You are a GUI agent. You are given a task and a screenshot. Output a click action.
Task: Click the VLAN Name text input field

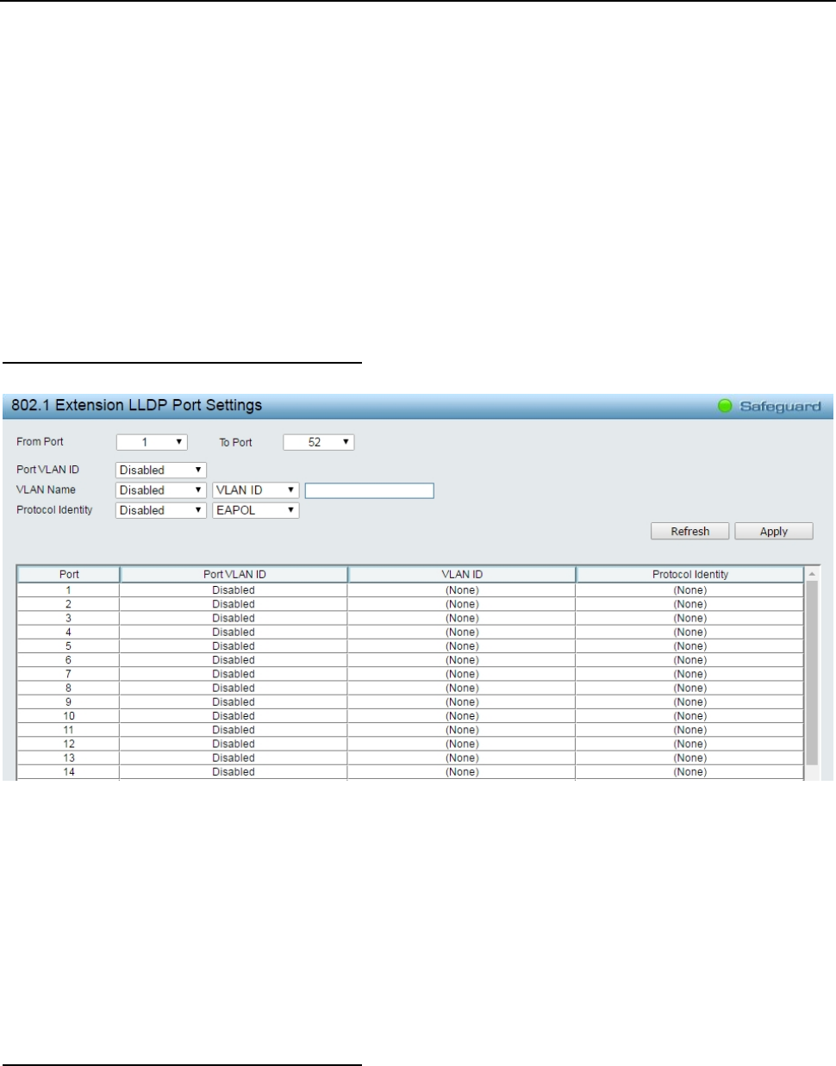370,490
